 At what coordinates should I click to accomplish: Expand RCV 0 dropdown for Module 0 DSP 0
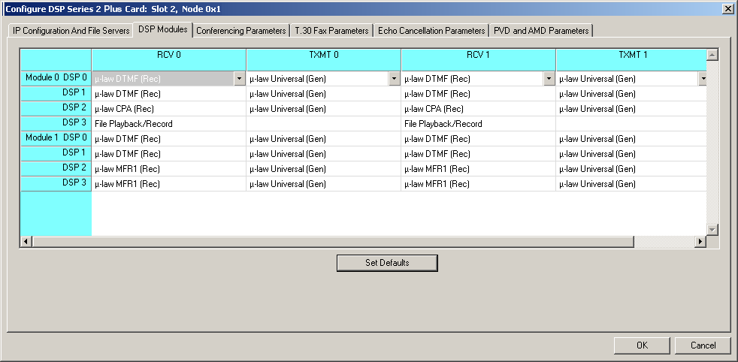(239, 79)
